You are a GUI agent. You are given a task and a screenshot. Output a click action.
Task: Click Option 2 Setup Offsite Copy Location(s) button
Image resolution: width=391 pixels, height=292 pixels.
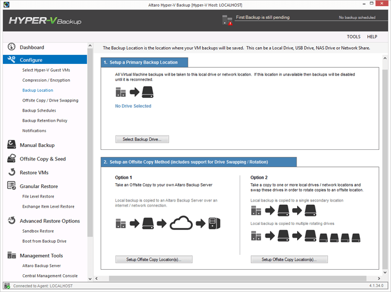click(x=289, y=259)
